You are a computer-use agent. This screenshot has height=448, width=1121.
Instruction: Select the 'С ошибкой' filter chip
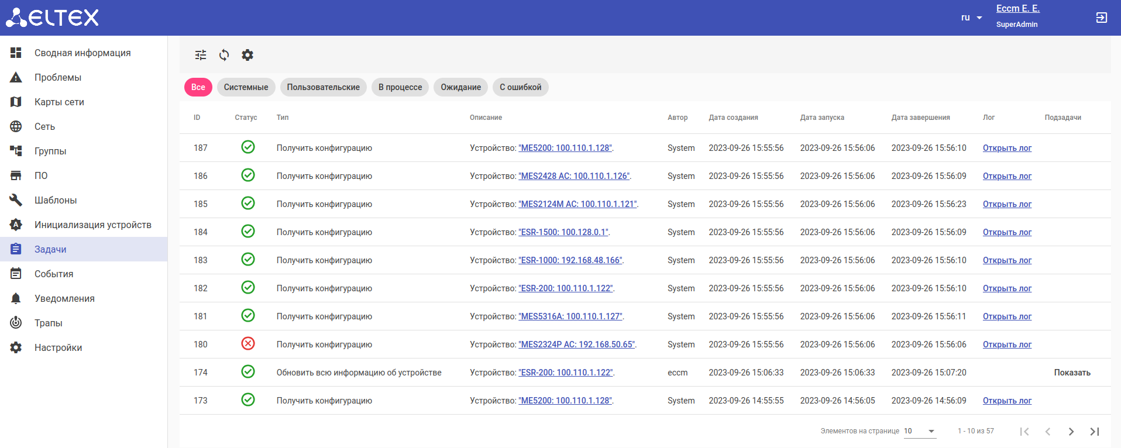(x=520, y=87)
